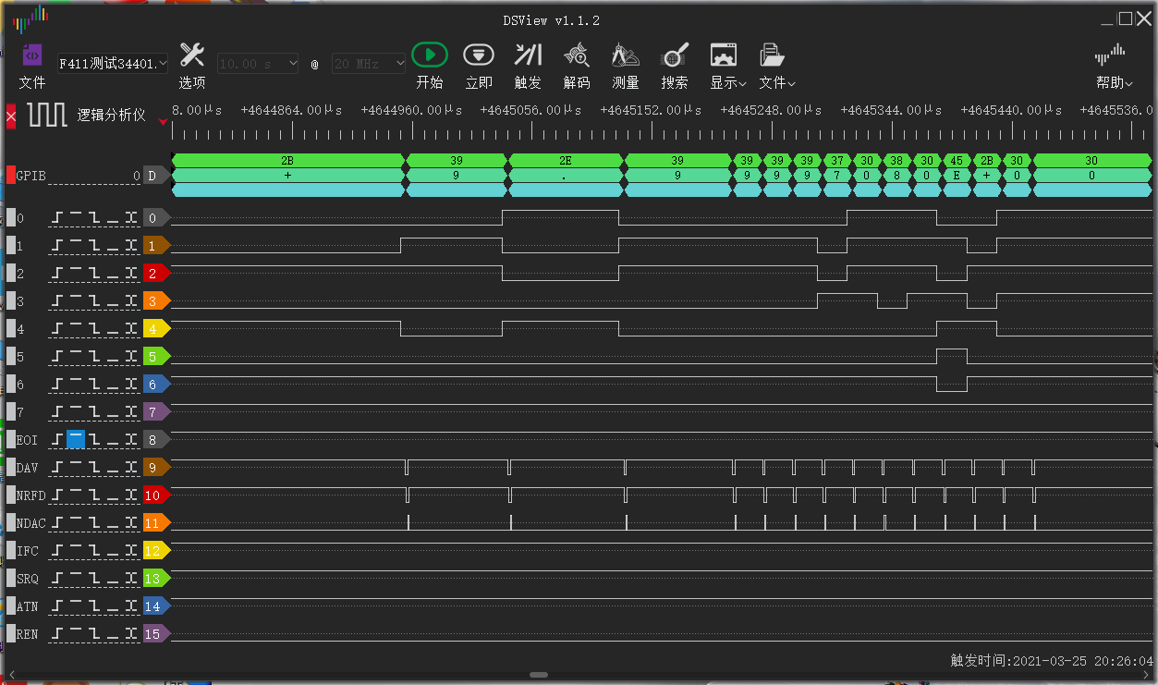Open the 10.00 s duration dropdown
The width and height of the screenshot is (1158, 685).
click(x=259, y=64)
